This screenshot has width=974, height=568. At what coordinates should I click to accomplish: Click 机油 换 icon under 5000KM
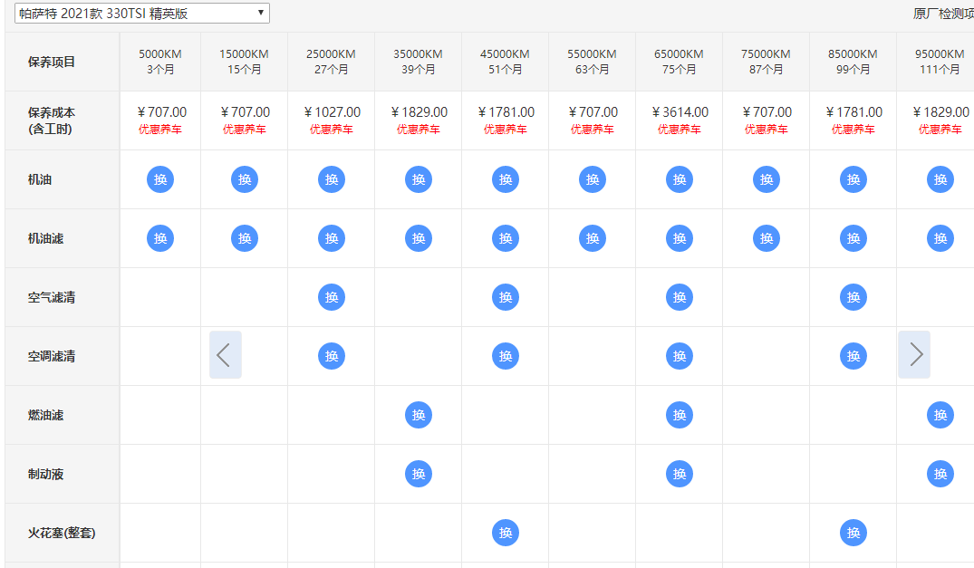(x=160, y=179)
